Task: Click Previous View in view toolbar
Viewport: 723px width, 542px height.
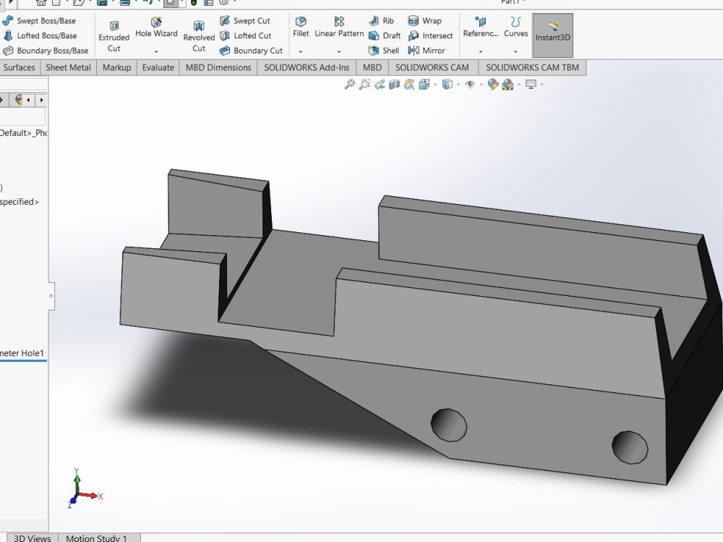Action: [x=380, y=85]
